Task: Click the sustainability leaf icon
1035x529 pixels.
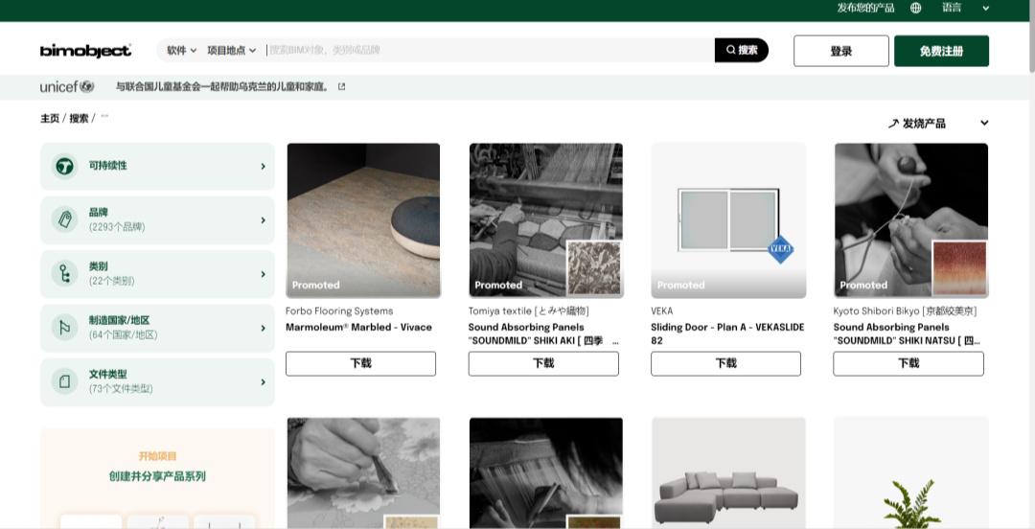Action: 65,166
